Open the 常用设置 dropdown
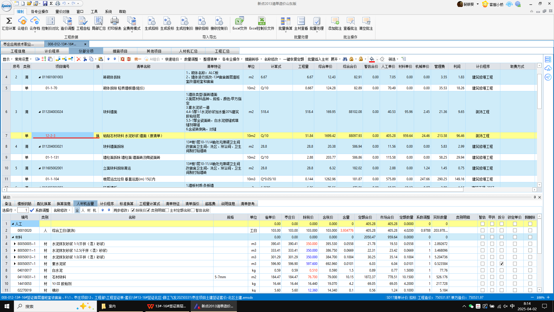The image size is (554, 312). [x=23, y=59]
